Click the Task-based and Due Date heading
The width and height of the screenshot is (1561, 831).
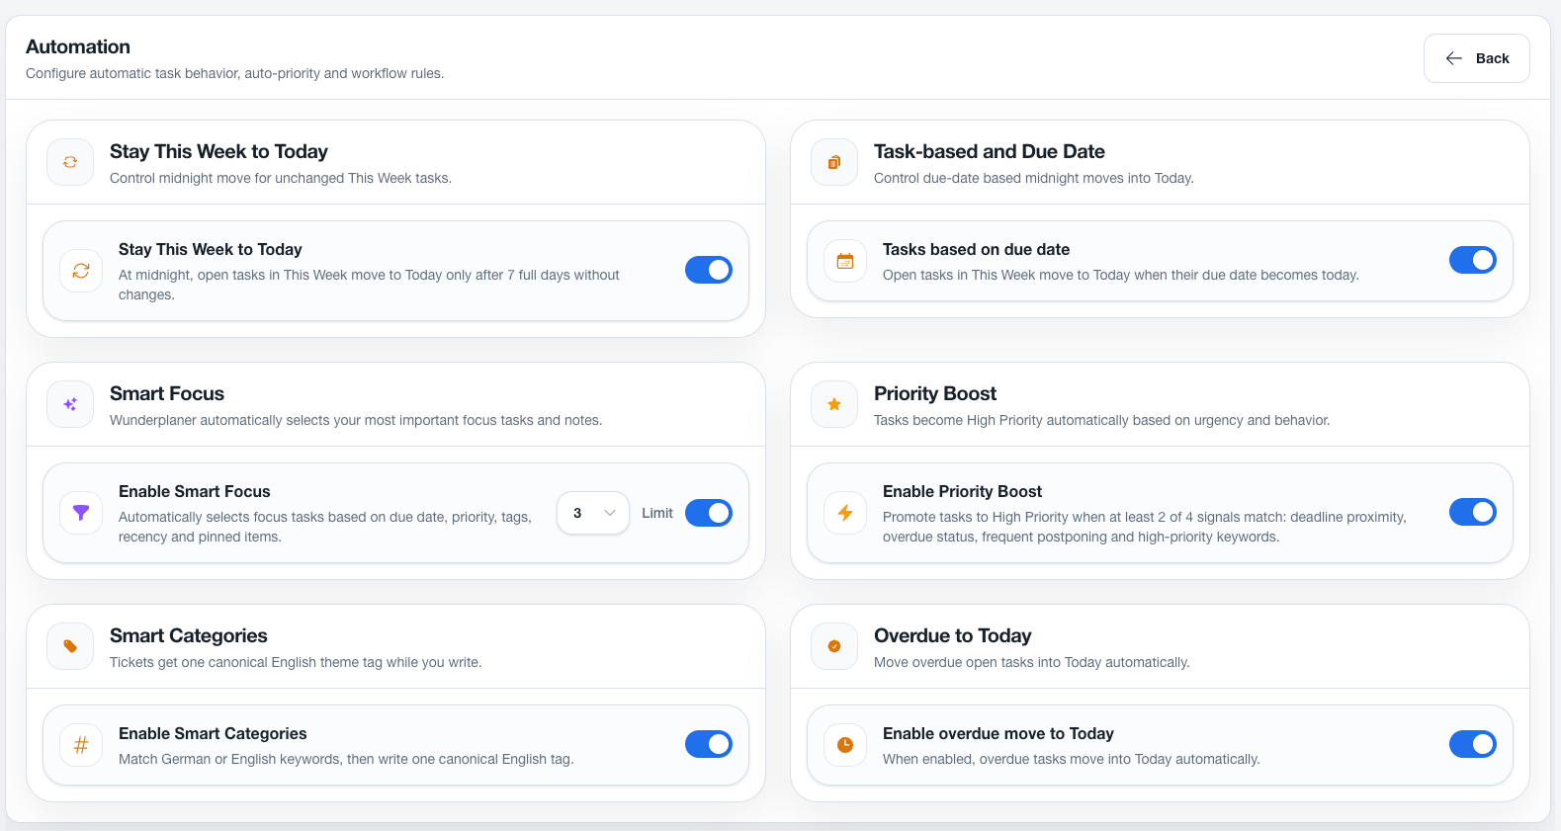990,151
